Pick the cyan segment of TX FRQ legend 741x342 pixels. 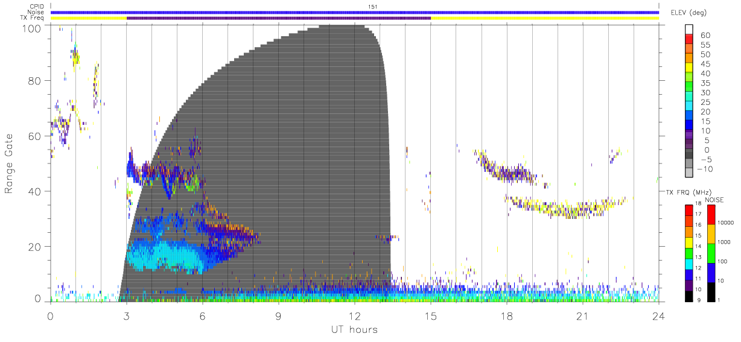[689, 263]
